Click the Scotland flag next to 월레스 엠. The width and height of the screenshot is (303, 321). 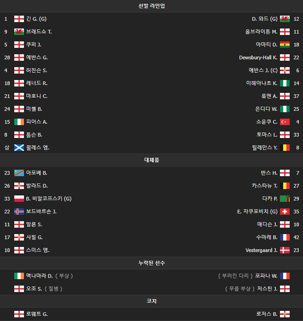tap(19, 148)
